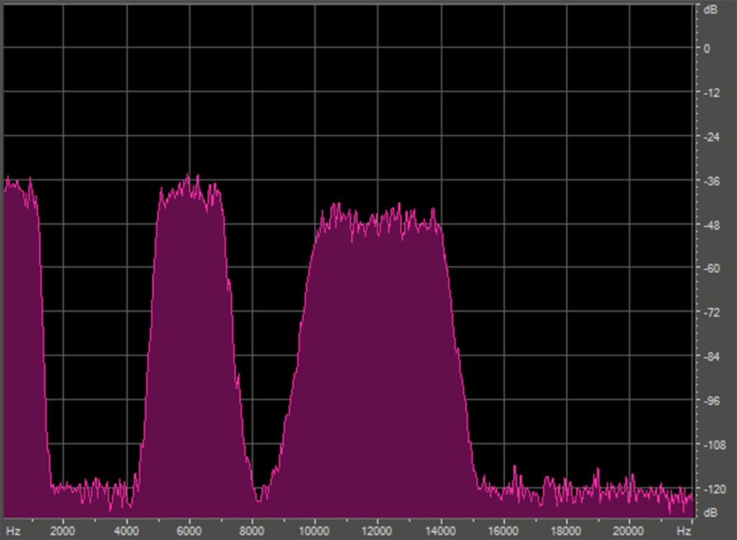Click the 0 dB level scale label

tap(707, 49)
